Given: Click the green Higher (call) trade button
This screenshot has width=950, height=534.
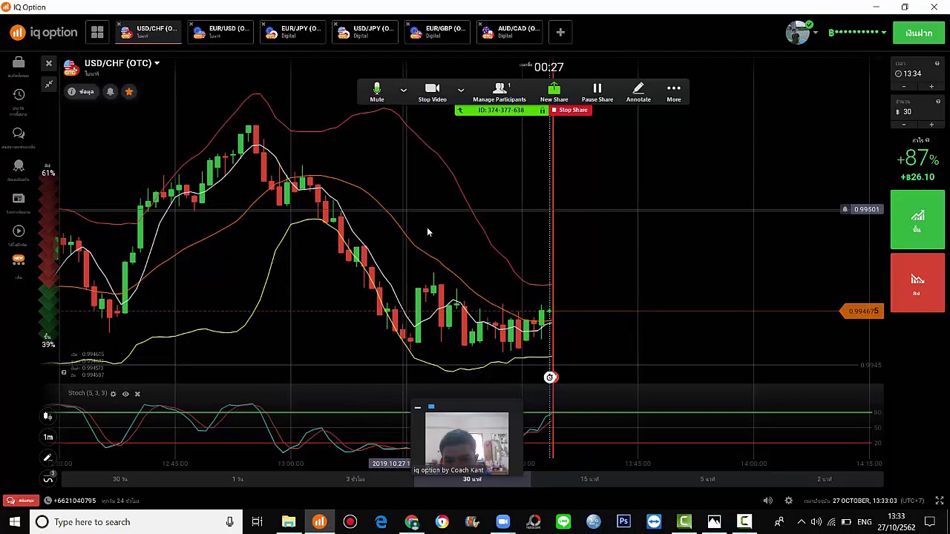Looking at the screenshot, I should click(917, 220).
